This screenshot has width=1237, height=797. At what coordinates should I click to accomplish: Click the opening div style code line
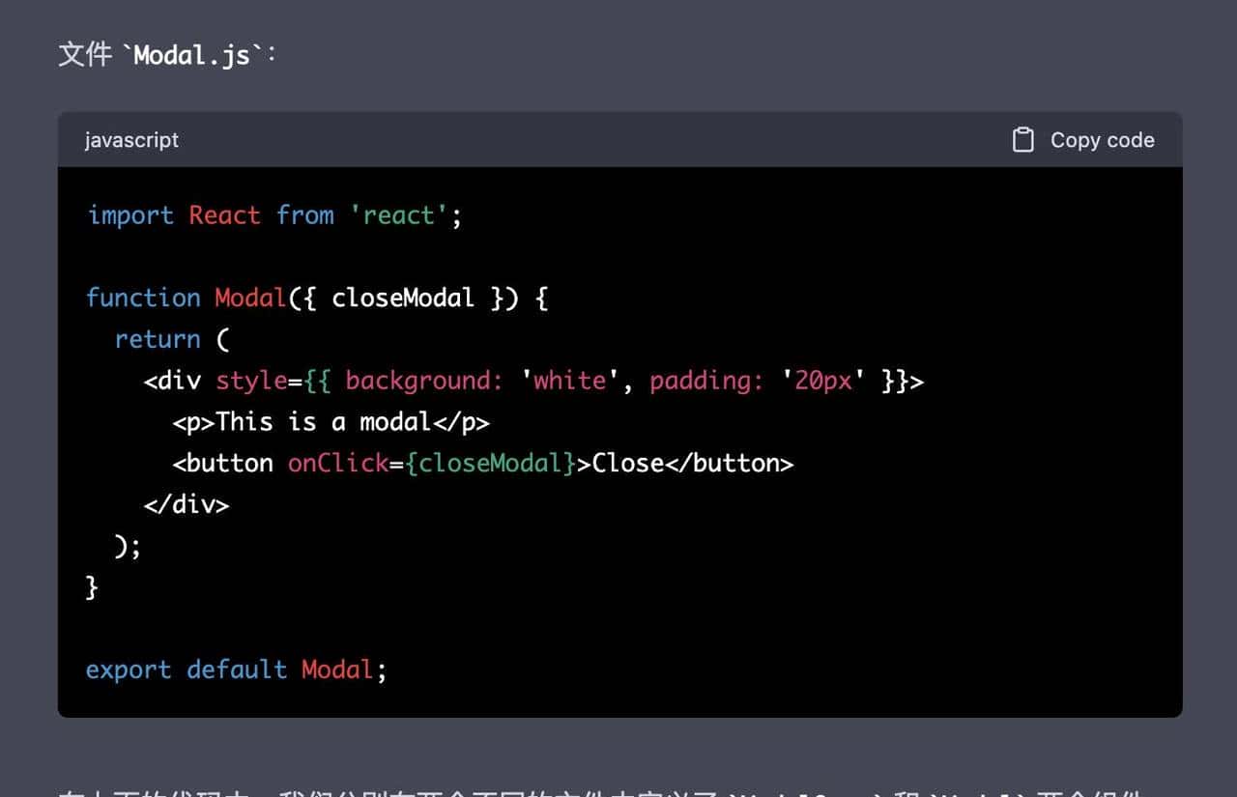(533, 381)
